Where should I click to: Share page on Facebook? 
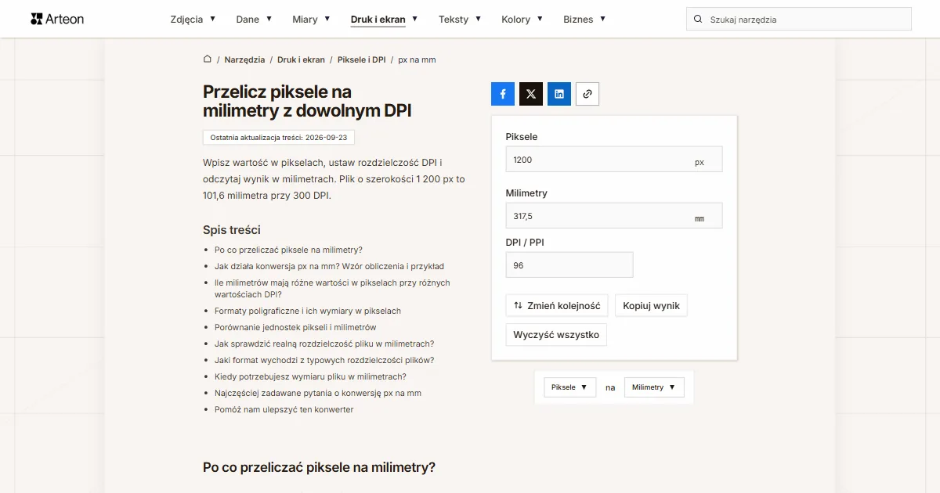503,94
